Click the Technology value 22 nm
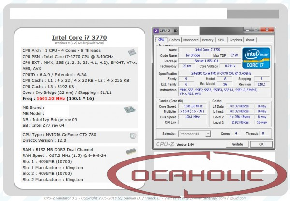This screenshot has height=201, width=290. click(x=187, y=66)
